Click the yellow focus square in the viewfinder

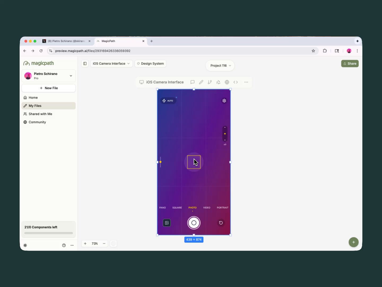pos(194,162)
